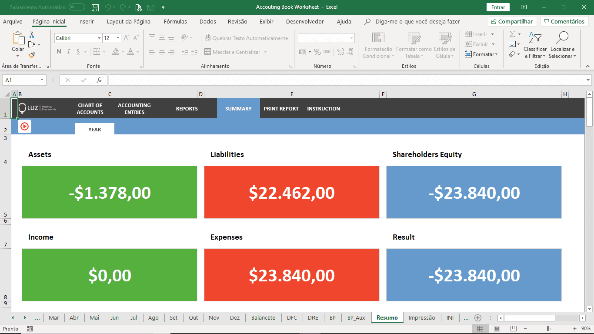Viewport: 594px width, 334px height.
Task: Click the red play macro icon on the worksheet
Action: 24,126
